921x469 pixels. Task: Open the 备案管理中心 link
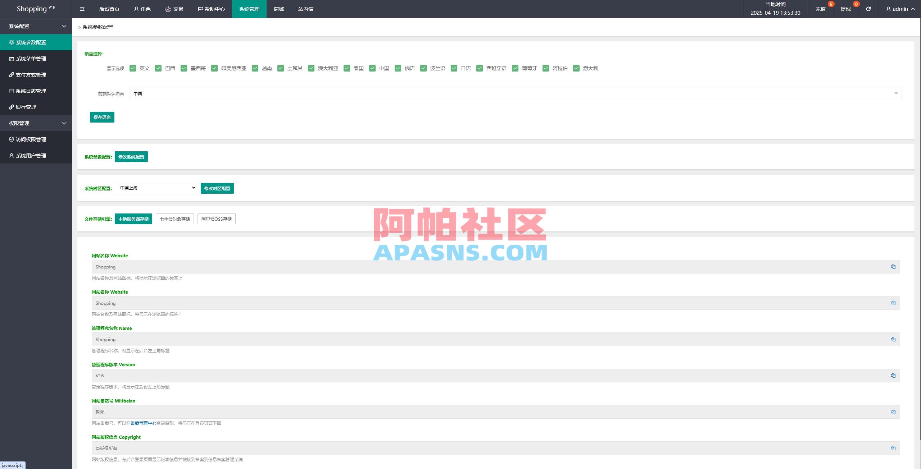click(x=143, y=423)
